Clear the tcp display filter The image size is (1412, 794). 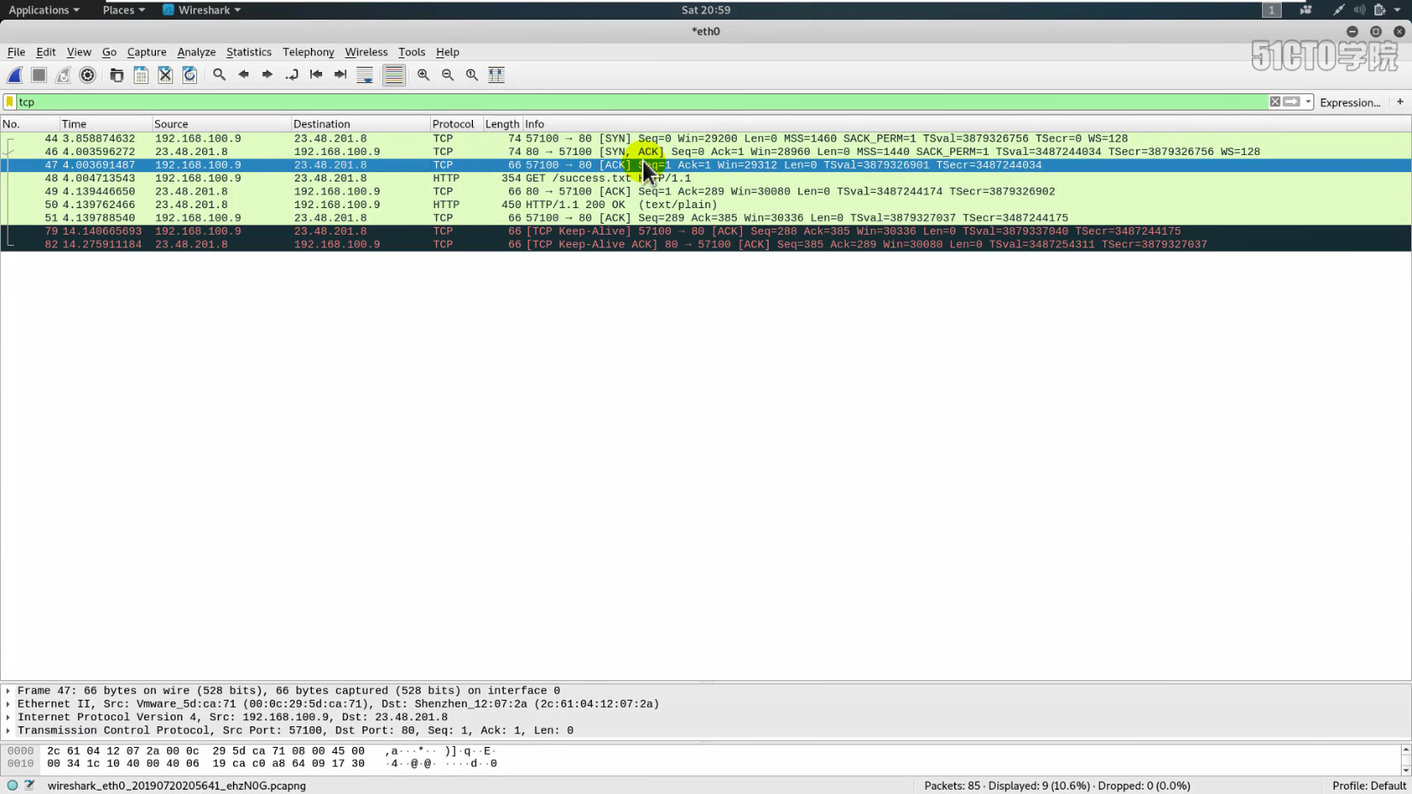pos(1276,102)
